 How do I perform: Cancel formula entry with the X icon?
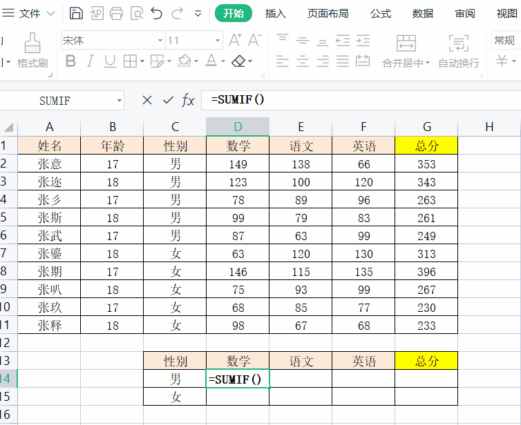click(x=146, y=100)
